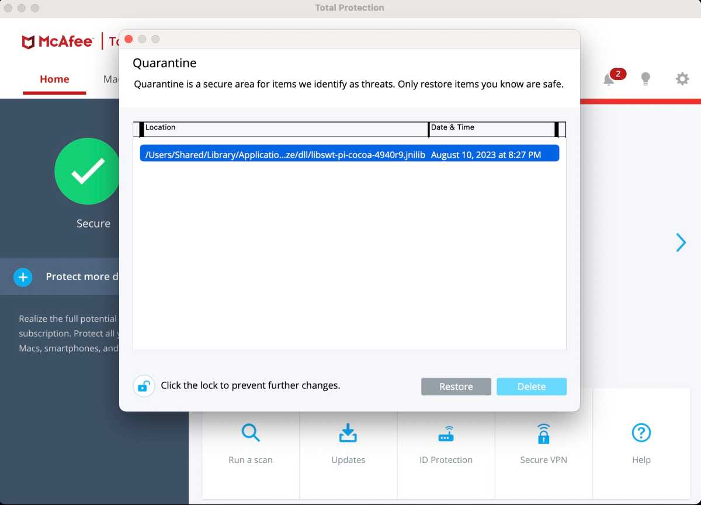Click the unlocked padlock icon
The width and height of the screenshot is (701, 505).
144,386
